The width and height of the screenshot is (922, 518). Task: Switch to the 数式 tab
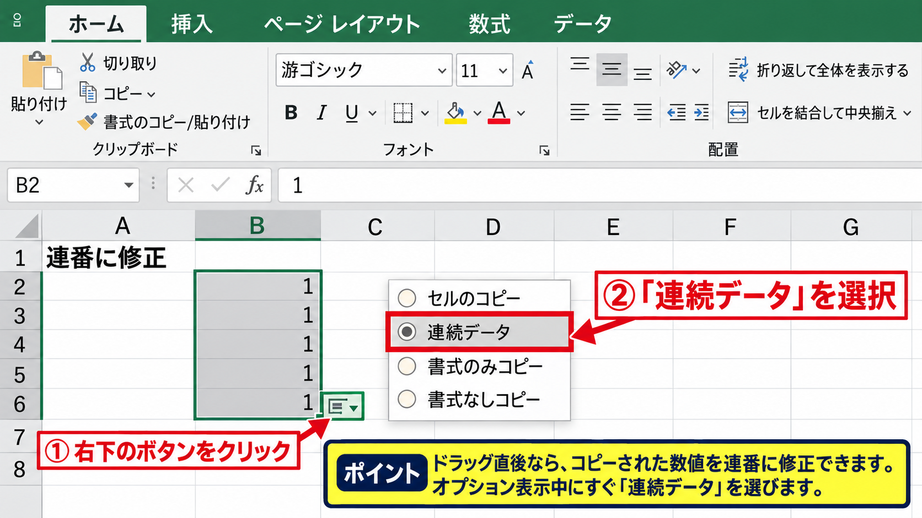coord(490,24)
